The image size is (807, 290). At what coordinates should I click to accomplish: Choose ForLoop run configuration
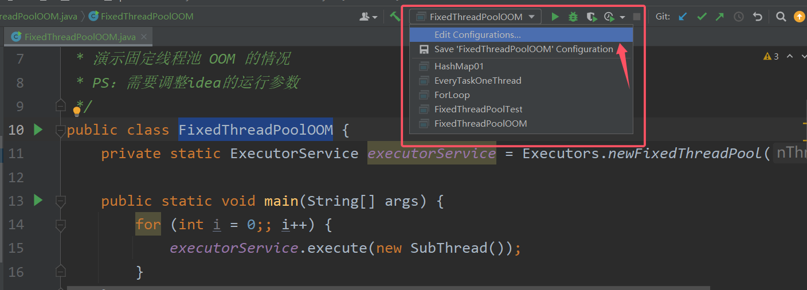521,95
